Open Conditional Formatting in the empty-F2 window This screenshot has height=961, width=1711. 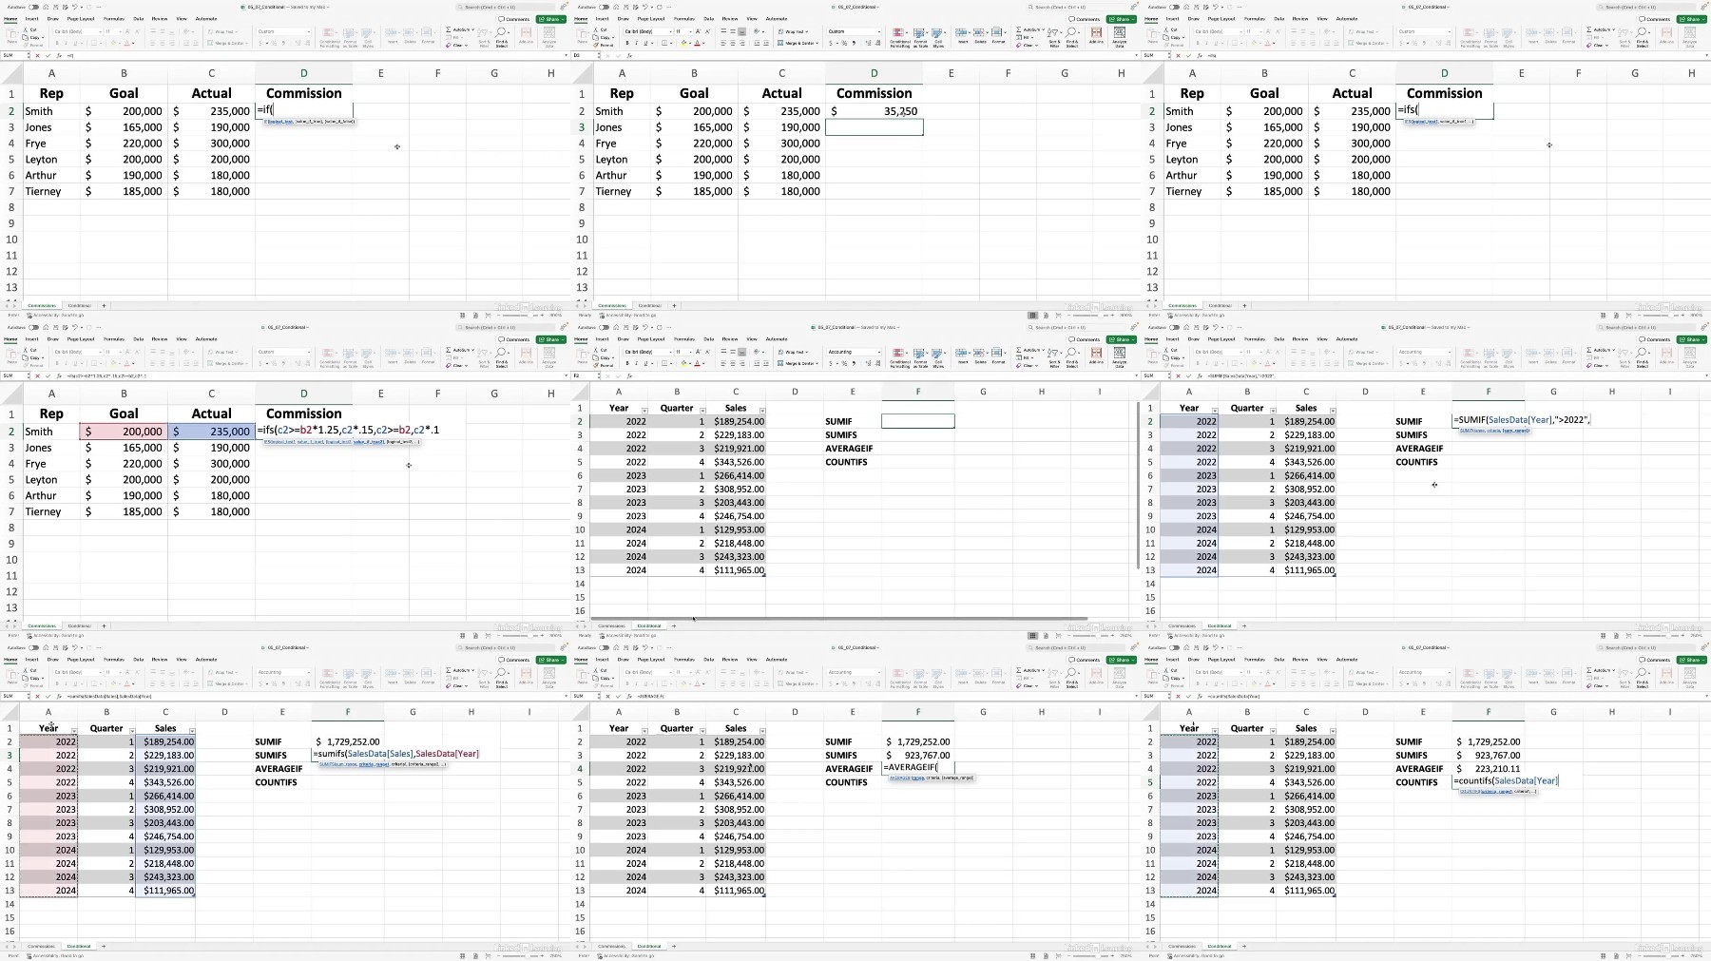900,356
